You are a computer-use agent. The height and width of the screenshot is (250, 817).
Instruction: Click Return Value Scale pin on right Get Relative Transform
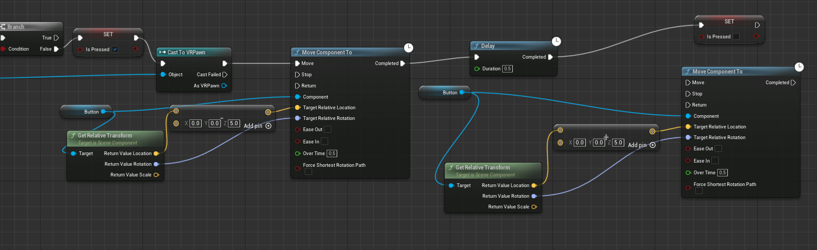(x=534, y=207)
